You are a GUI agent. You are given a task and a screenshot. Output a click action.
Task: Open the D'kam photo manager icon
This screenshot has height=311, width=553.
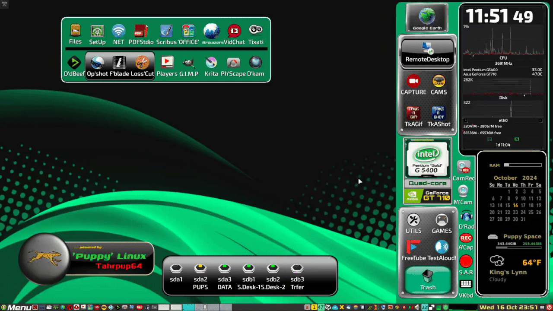[255, 63]
